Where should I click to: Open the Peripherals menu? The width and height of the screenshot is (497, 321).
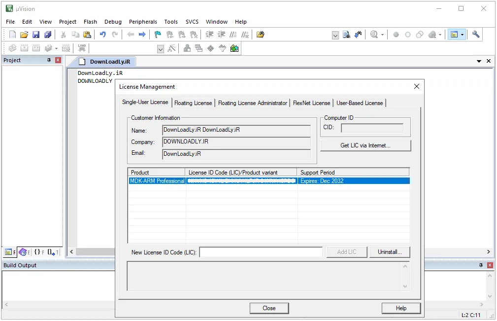(143, 22)
